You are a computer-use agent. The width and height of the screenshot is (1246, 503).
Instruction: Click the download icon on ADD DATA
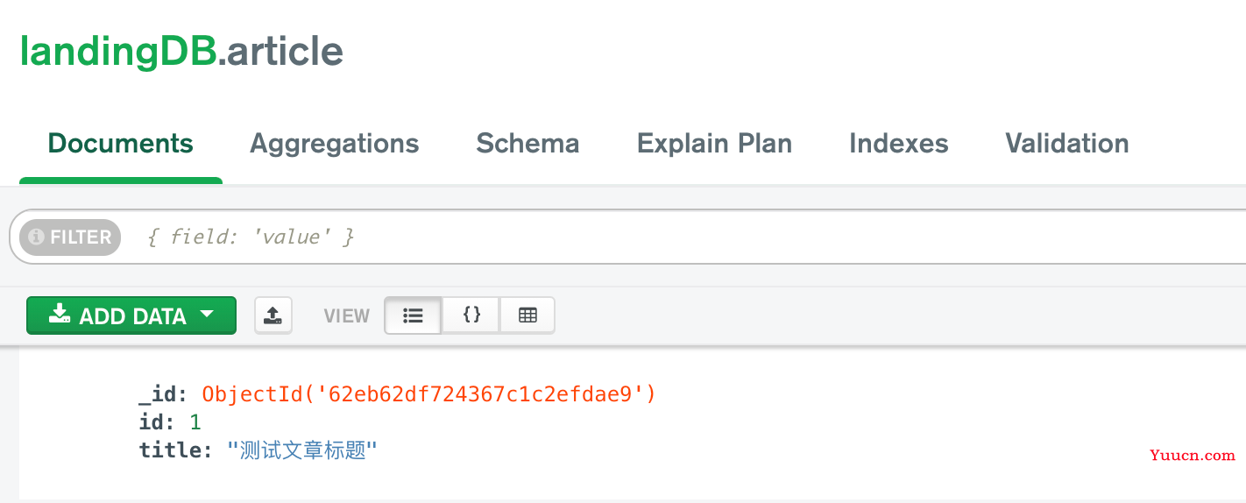pos(59,315)
